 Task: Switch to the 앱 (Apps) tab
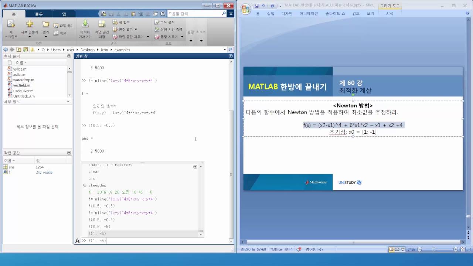64,14
